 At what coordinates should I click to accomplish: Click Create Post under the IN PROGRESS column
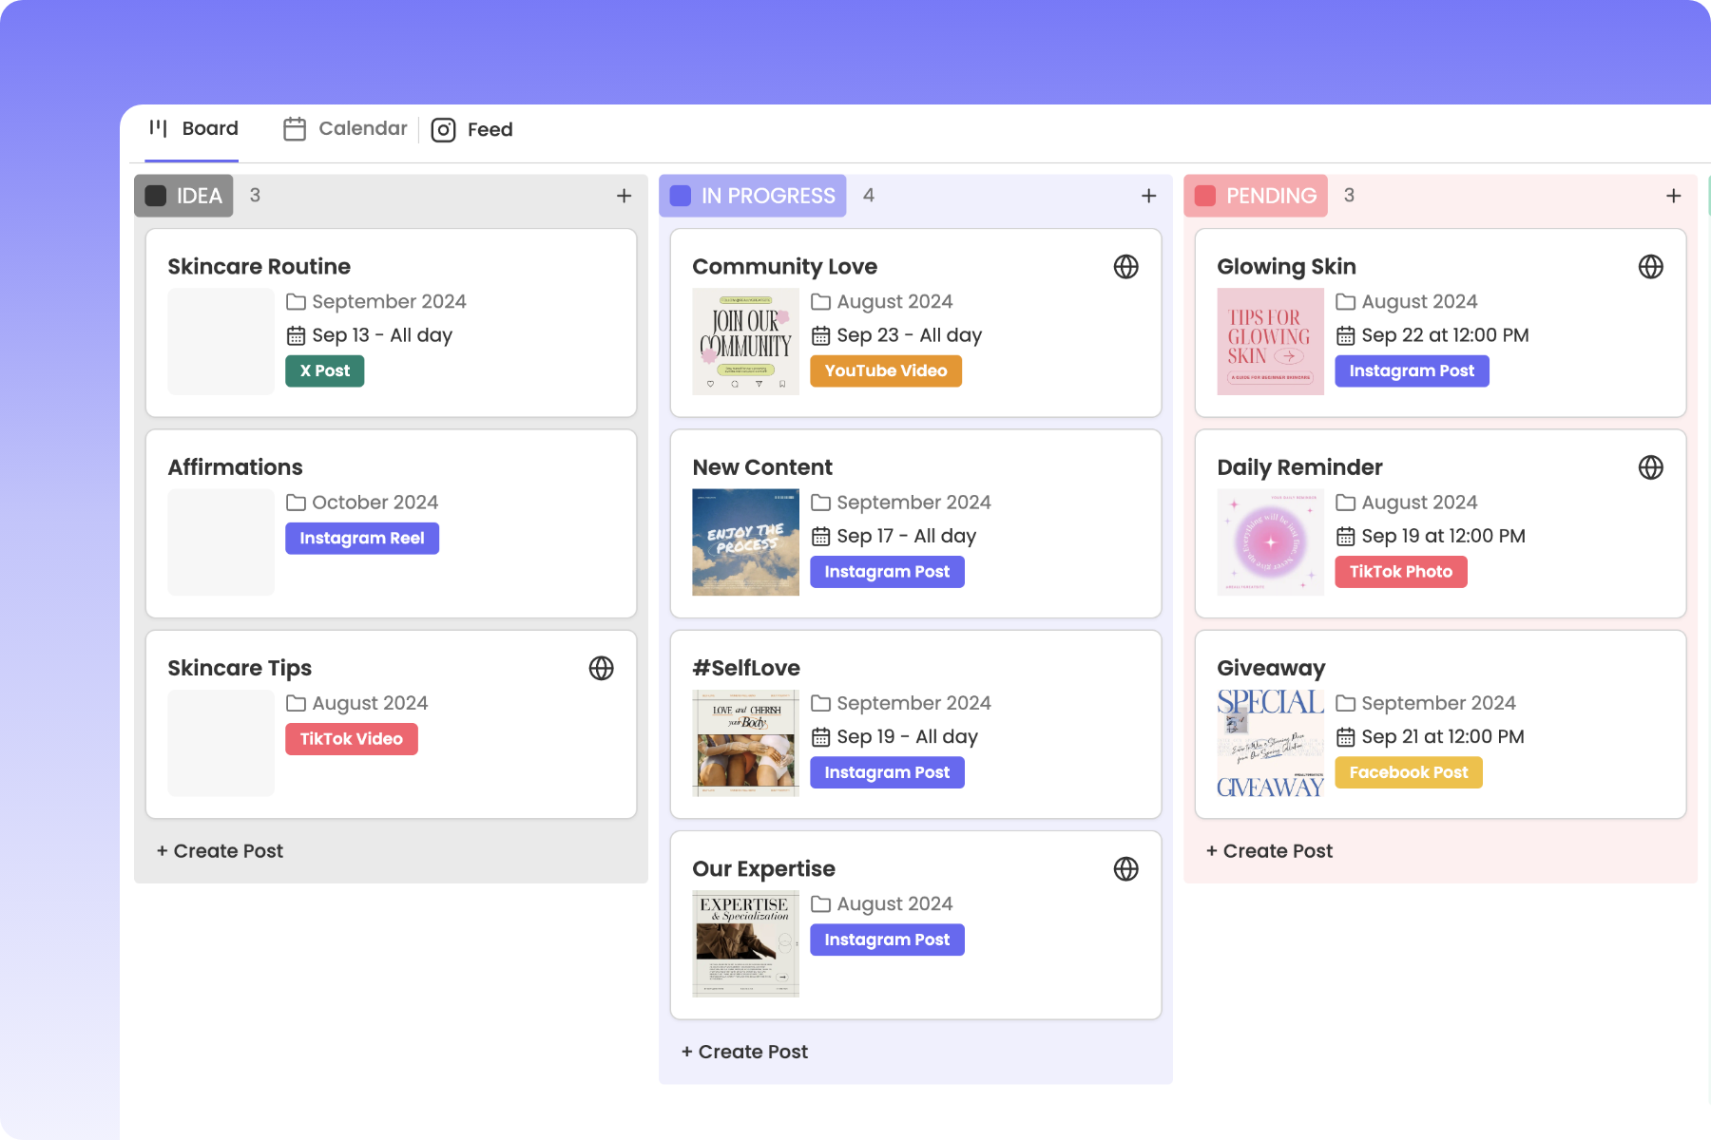[x=744, y=1052]
